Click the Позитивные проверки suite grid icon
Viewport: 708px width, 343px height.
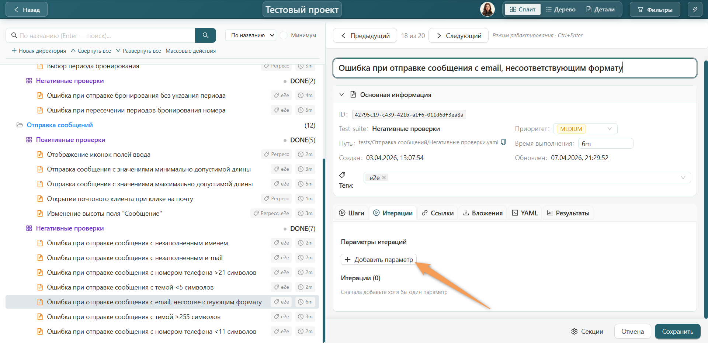tap(29, 140)
